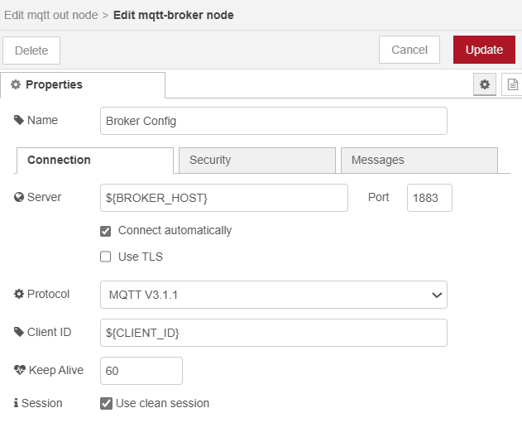The width and height of the screenshot is (522, 437).
Task: Switch to the Messages tab
Action: (419, 161)
